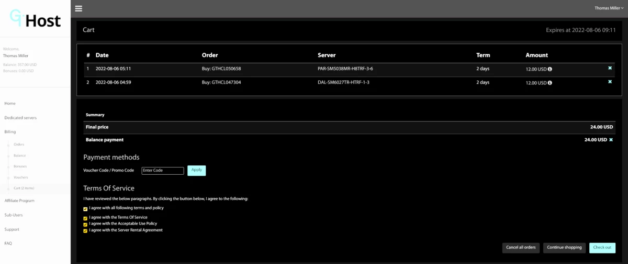This screenshot has width=628, height=264.
Task: Toggle Server Rental Agreement checkbox
Action: (85, 231)
